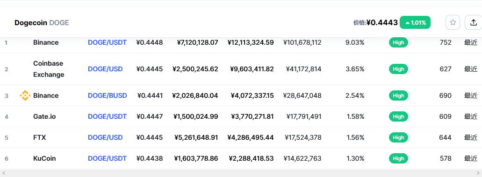Click the Binance name in row 1
This screenshot has width=482, height=177.
(x=46, y=42)
